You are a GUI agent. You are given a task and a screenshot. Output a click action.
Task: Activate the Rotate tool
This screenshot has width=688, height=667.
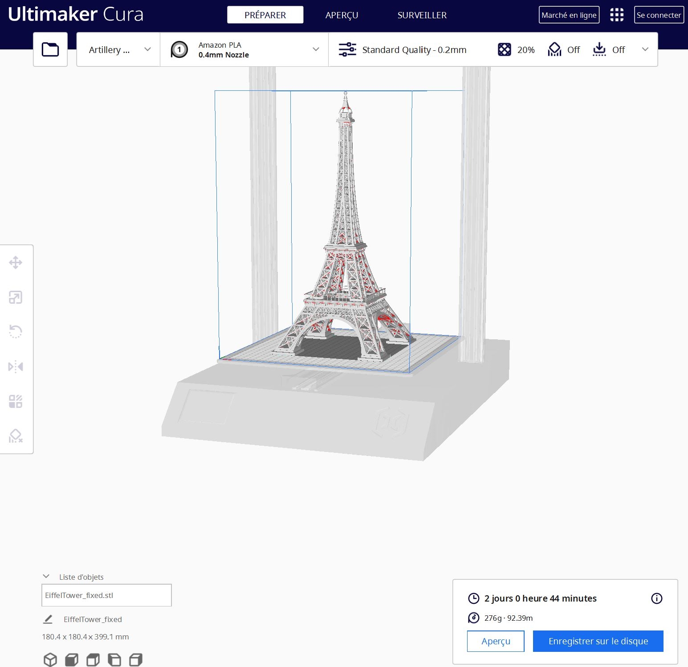click(x=16, y=332)
